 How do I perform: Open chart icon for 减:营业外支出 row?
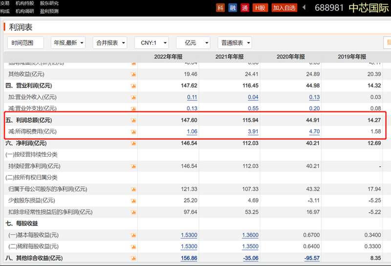[x=133, y=109]
